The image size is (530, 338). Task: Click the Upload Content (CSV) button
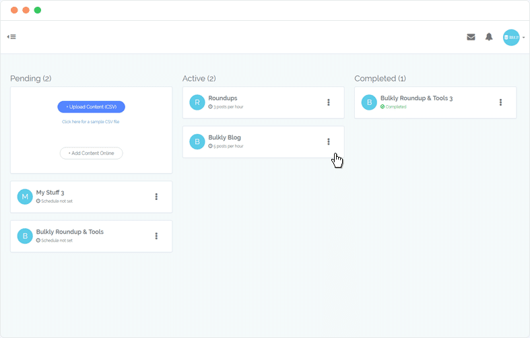point(92,107)
